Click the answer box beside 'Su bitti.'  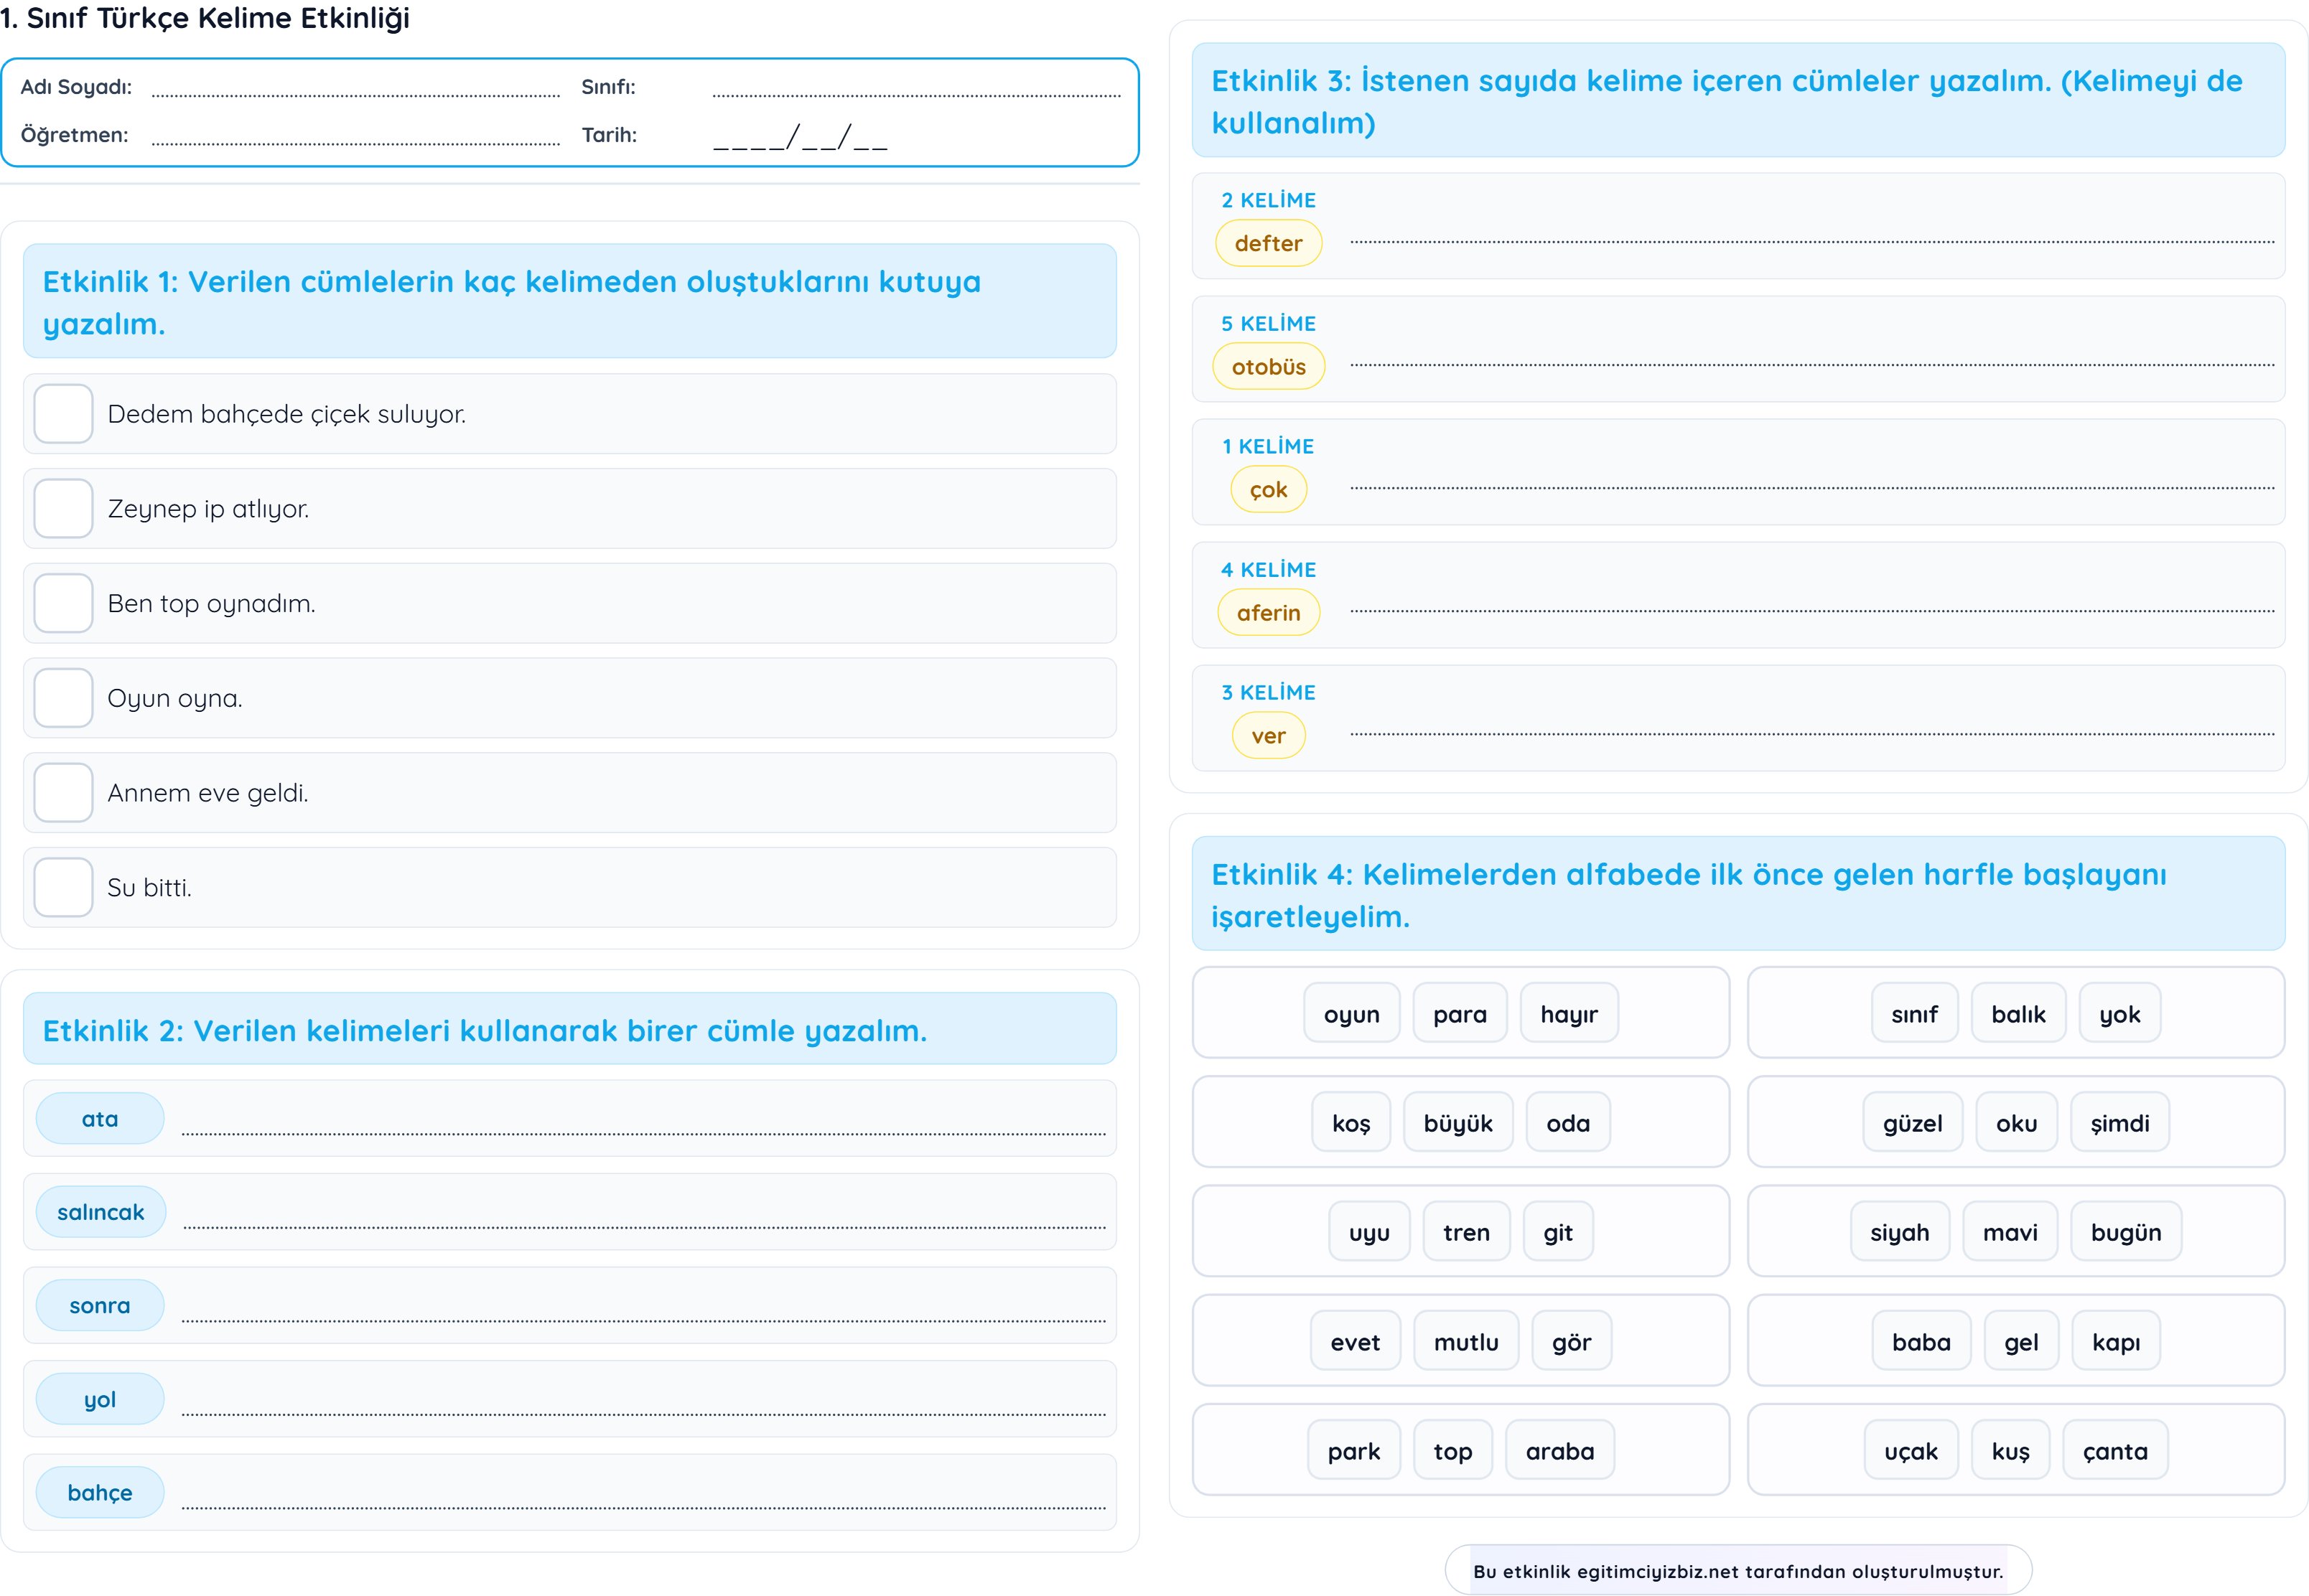(63, 887)
